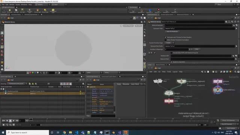Select the red edit1 node
The width and height of the screenshot is (240, 135).
[169, 101]
